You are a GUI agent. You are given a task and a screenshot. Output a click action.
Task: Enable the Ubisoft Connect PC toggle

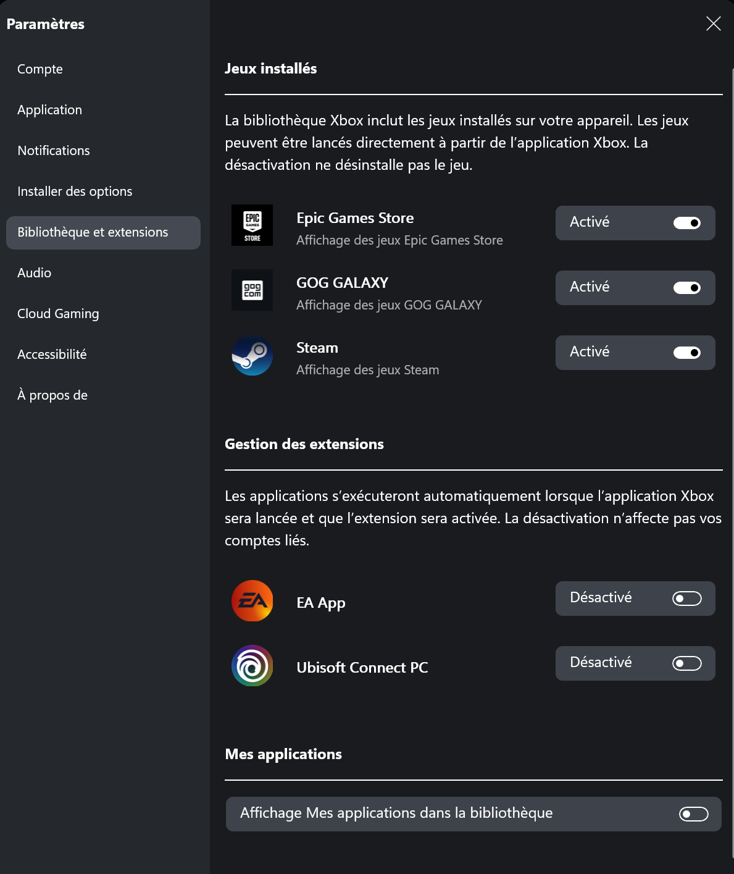pos(686,663)
